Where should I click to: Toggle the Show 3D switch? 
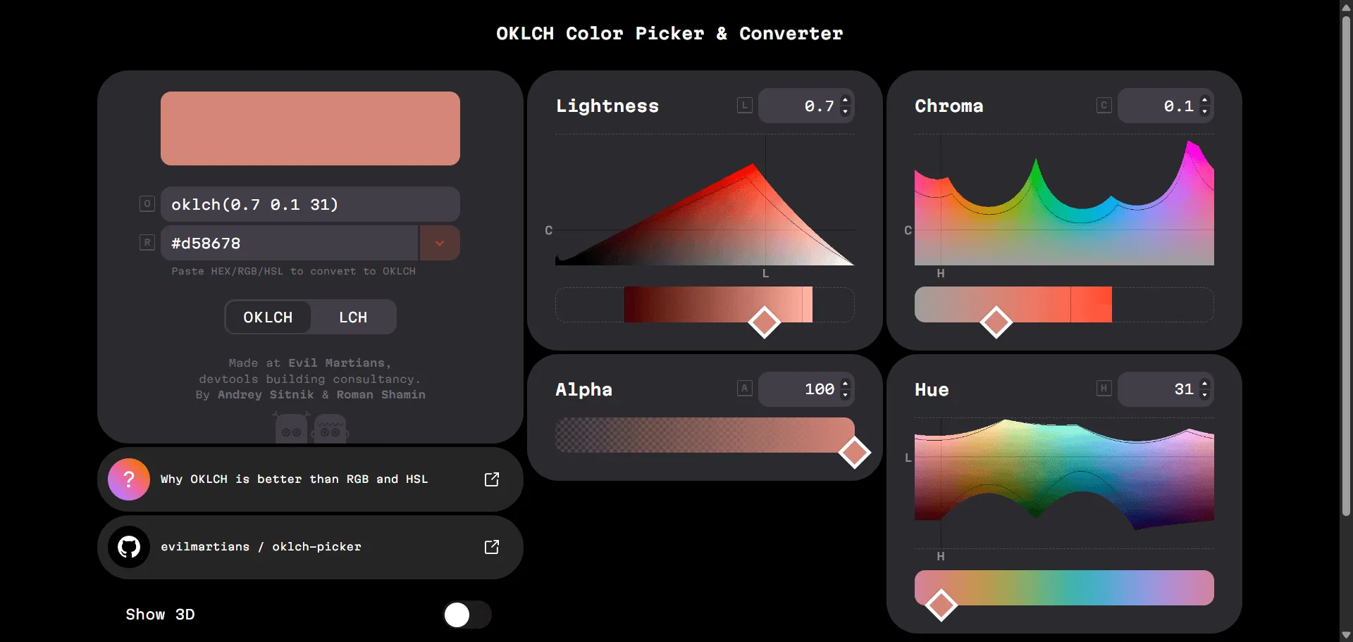467,615
